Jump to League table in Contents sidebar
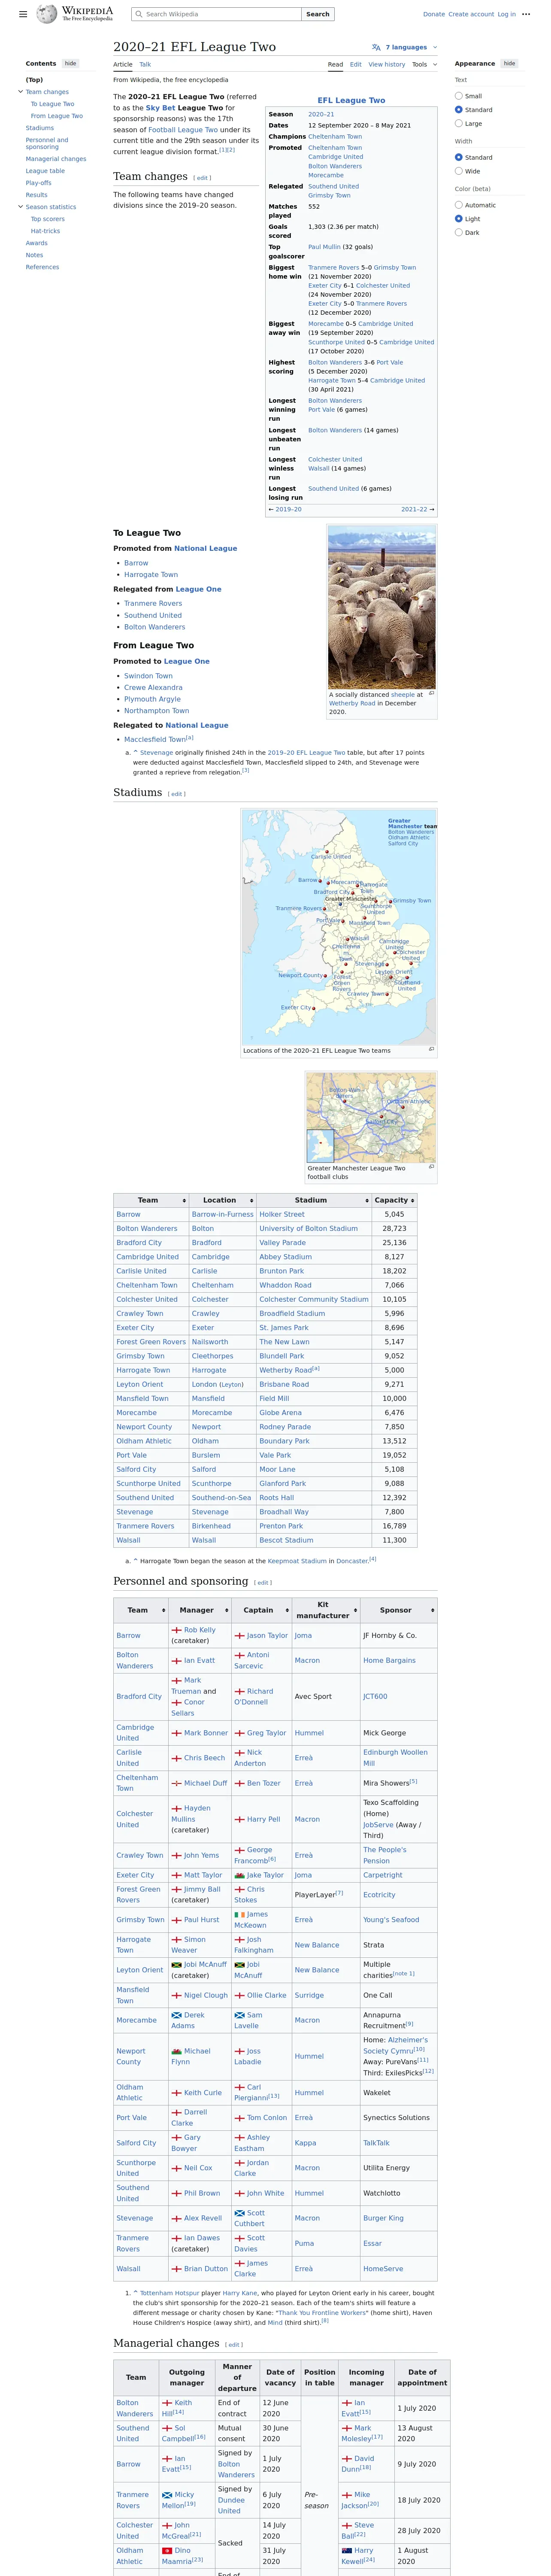This screenshot has width=551, height=2576. 45,171
